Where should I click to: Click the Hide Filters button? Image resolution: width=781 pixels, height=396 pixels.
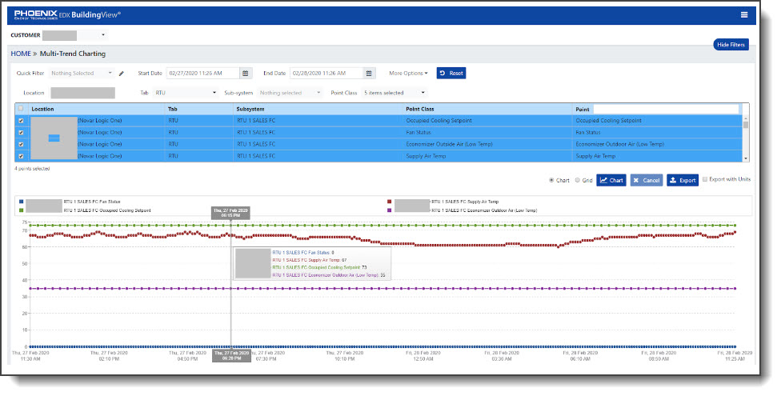[731, 45]
